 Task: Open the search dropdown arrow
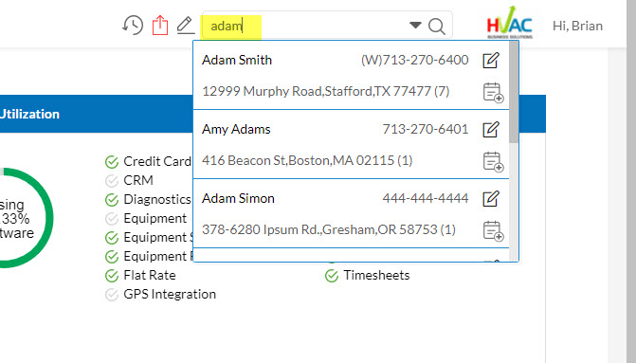tap(415, 26)
